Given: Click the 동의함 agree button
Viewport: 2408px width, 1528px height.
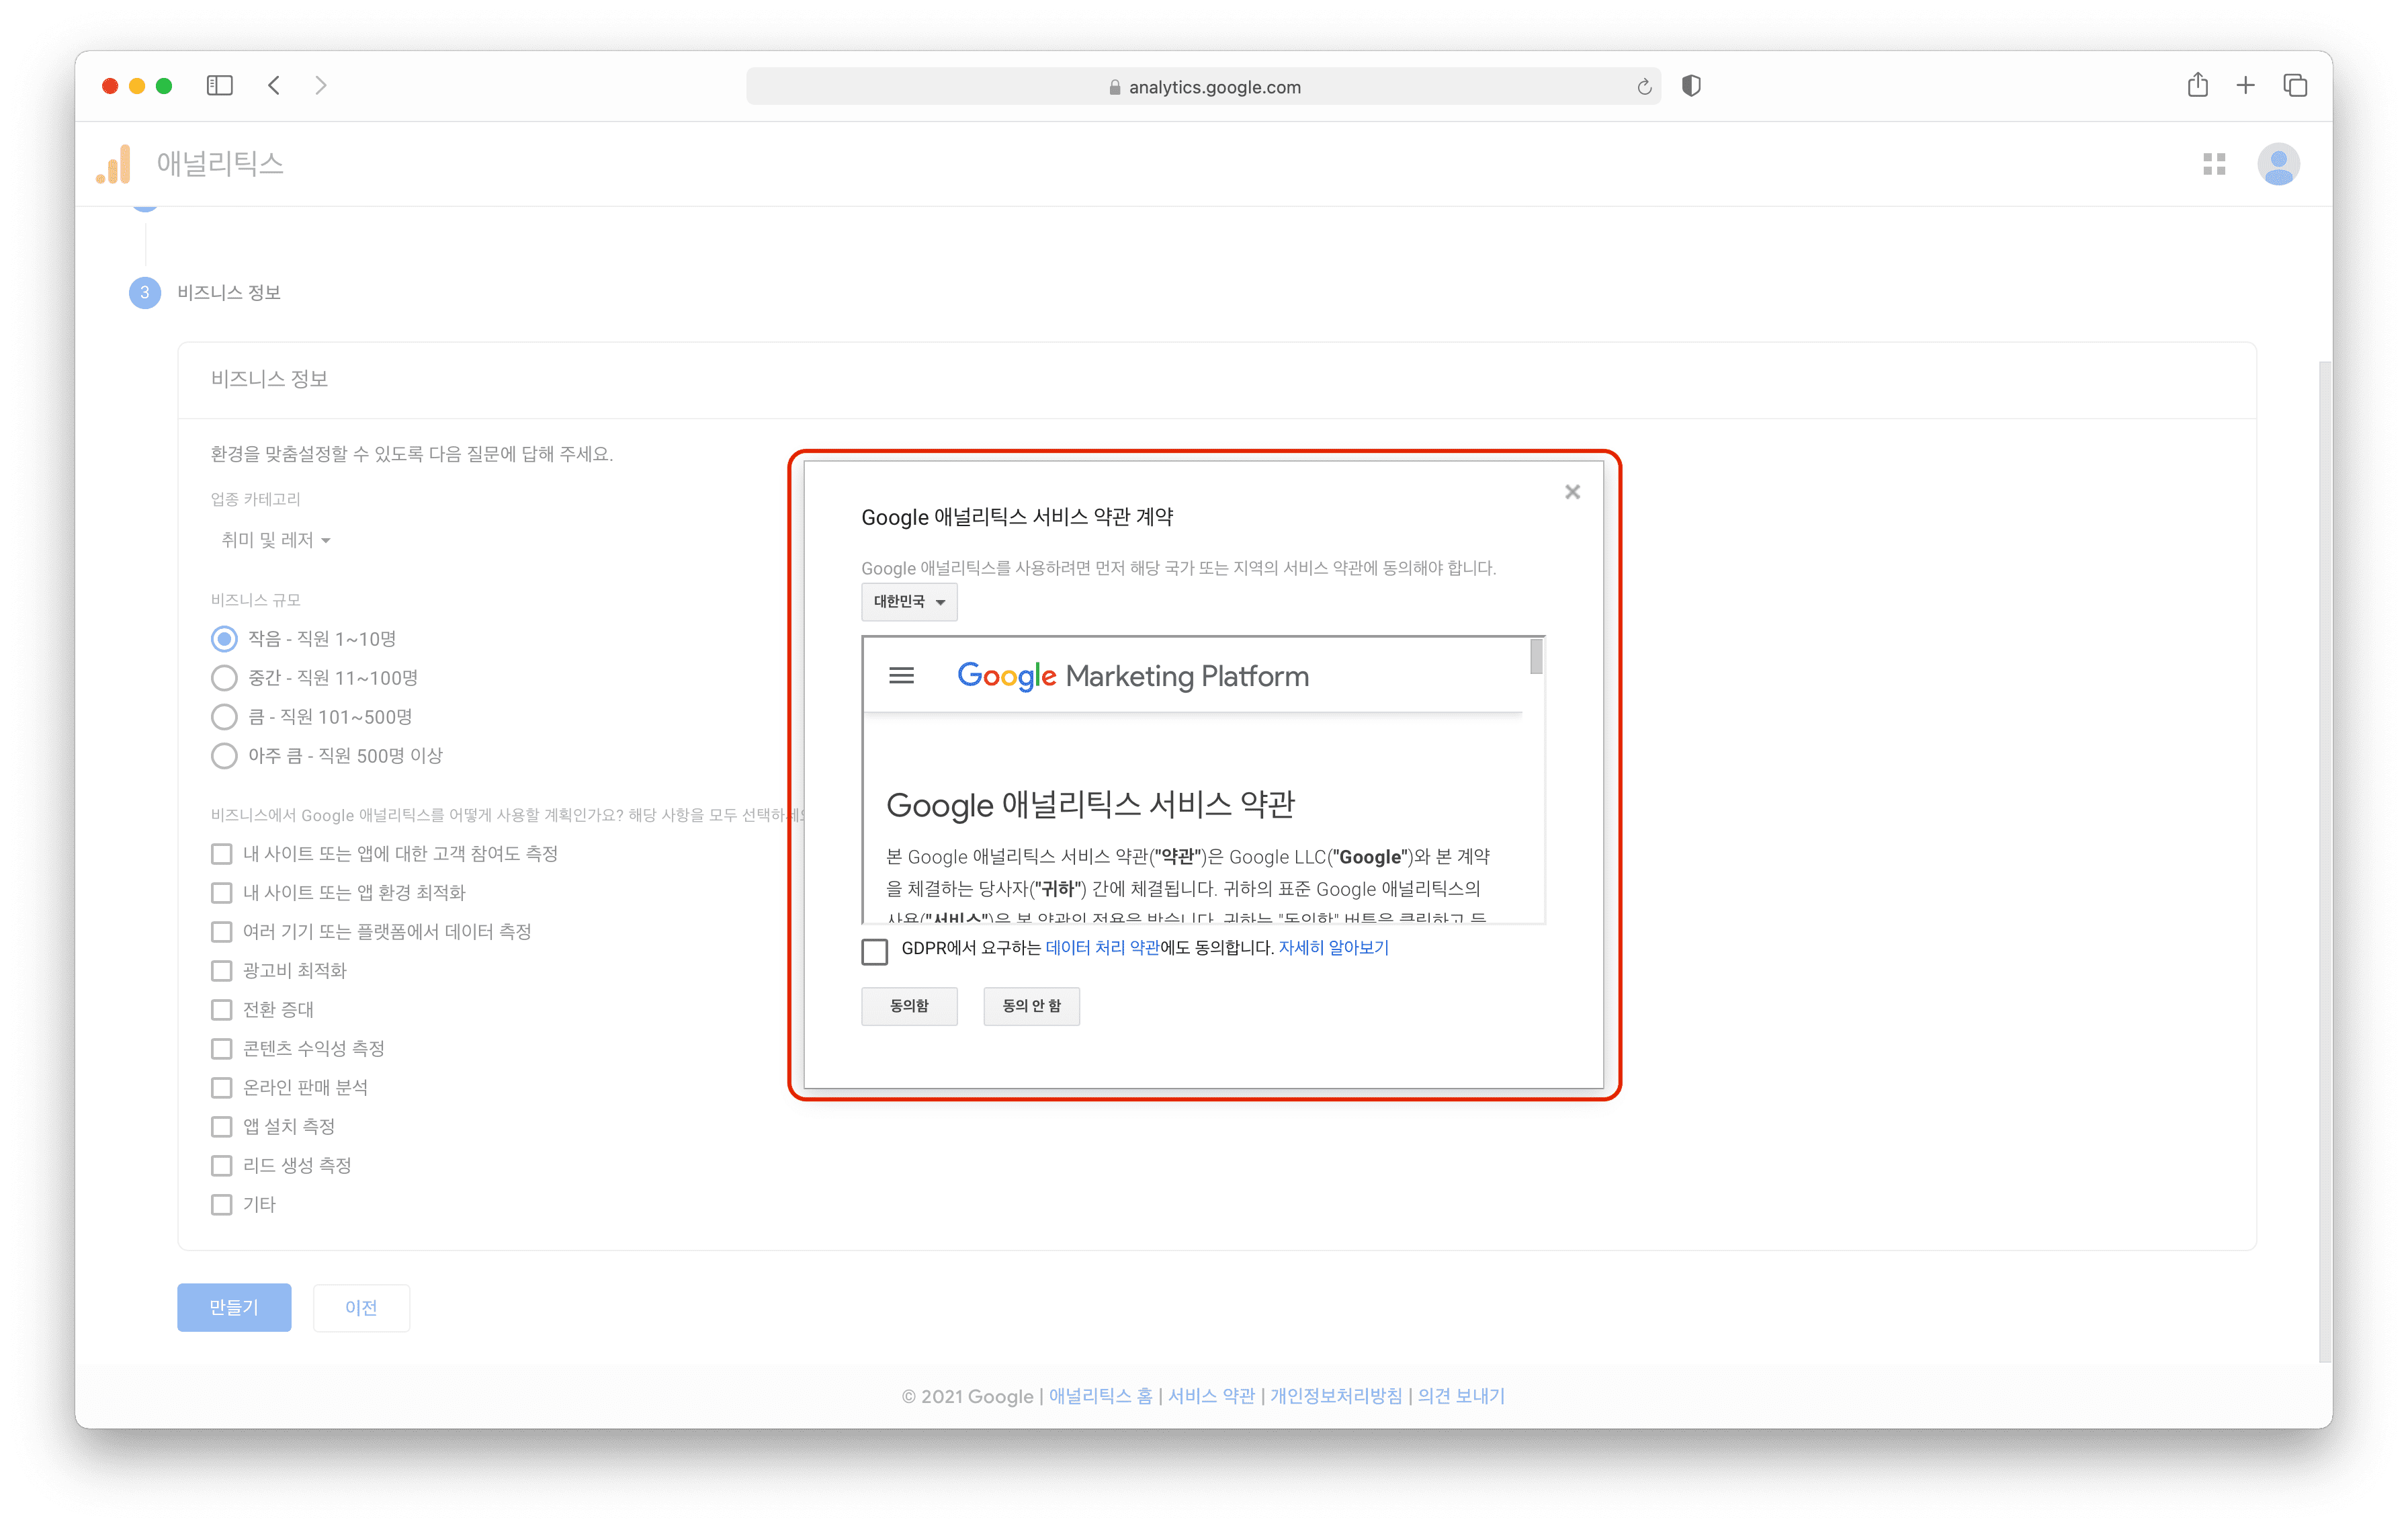Looking at the screenshot, I should click(908, 1006).
